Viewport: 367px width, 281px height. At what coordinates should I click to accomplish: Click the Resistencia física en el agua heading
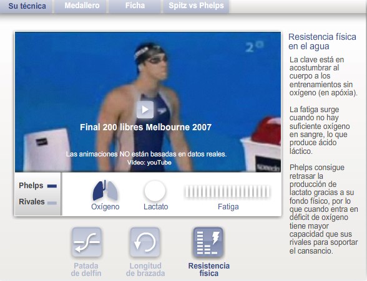point(322,42)
